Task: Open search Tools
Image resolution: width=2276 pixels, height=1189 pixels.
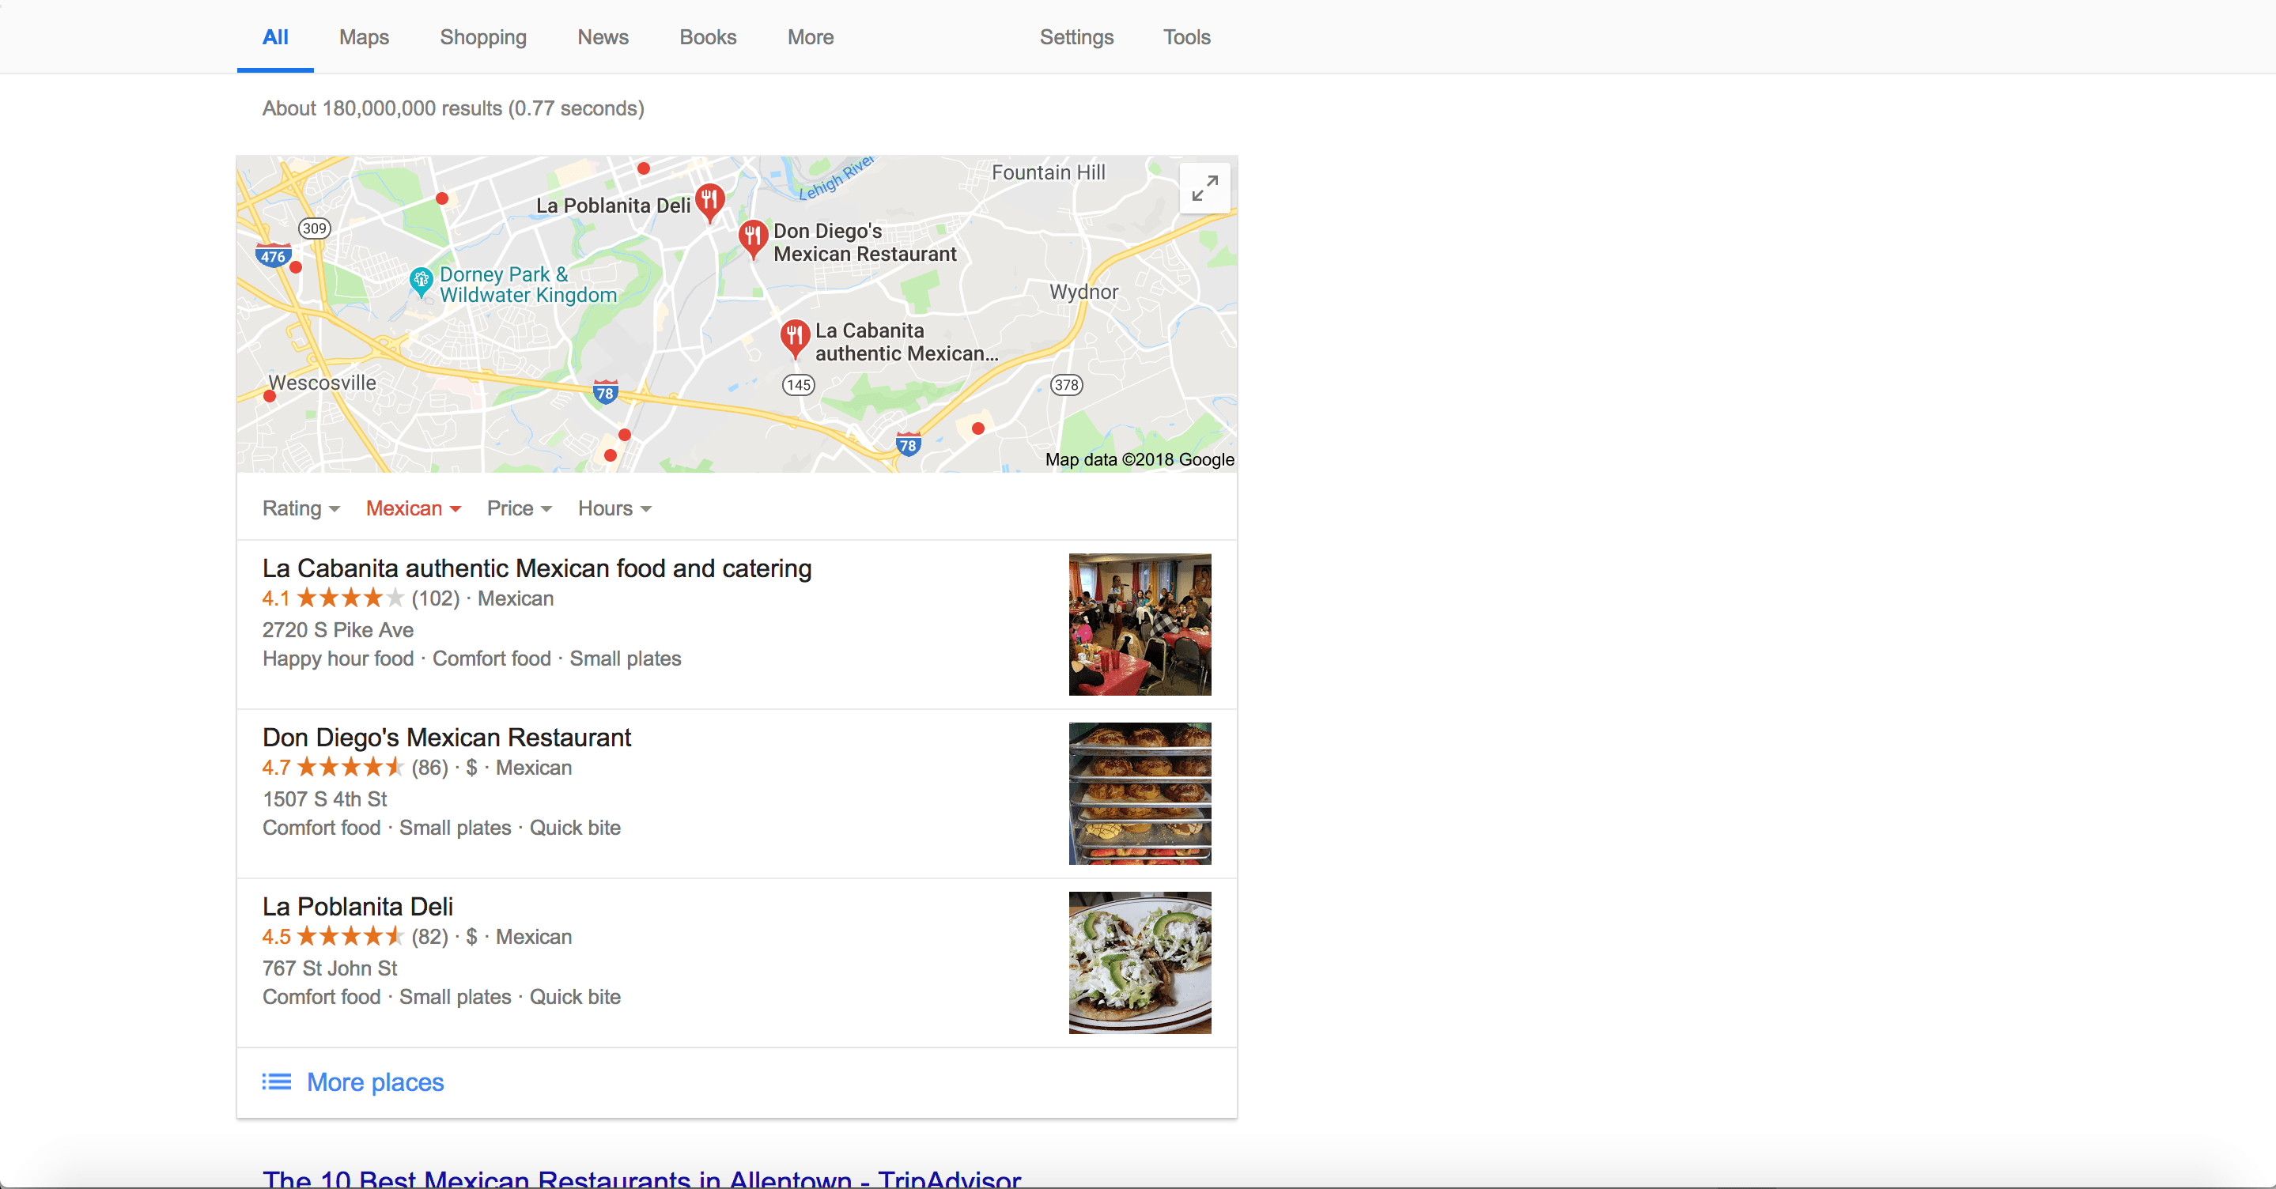Action: pyautogui.click(x=1185, y=37)
